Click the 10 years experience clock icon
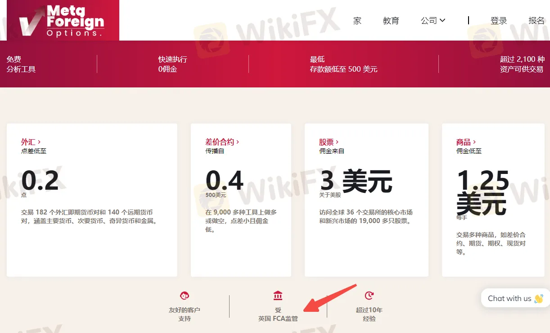The width and height of the screenshot is (550, 333). point(369,296)
